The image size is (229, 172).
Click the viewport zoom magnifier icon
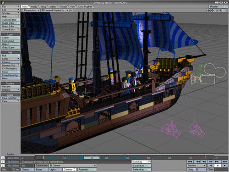(220, 11)
